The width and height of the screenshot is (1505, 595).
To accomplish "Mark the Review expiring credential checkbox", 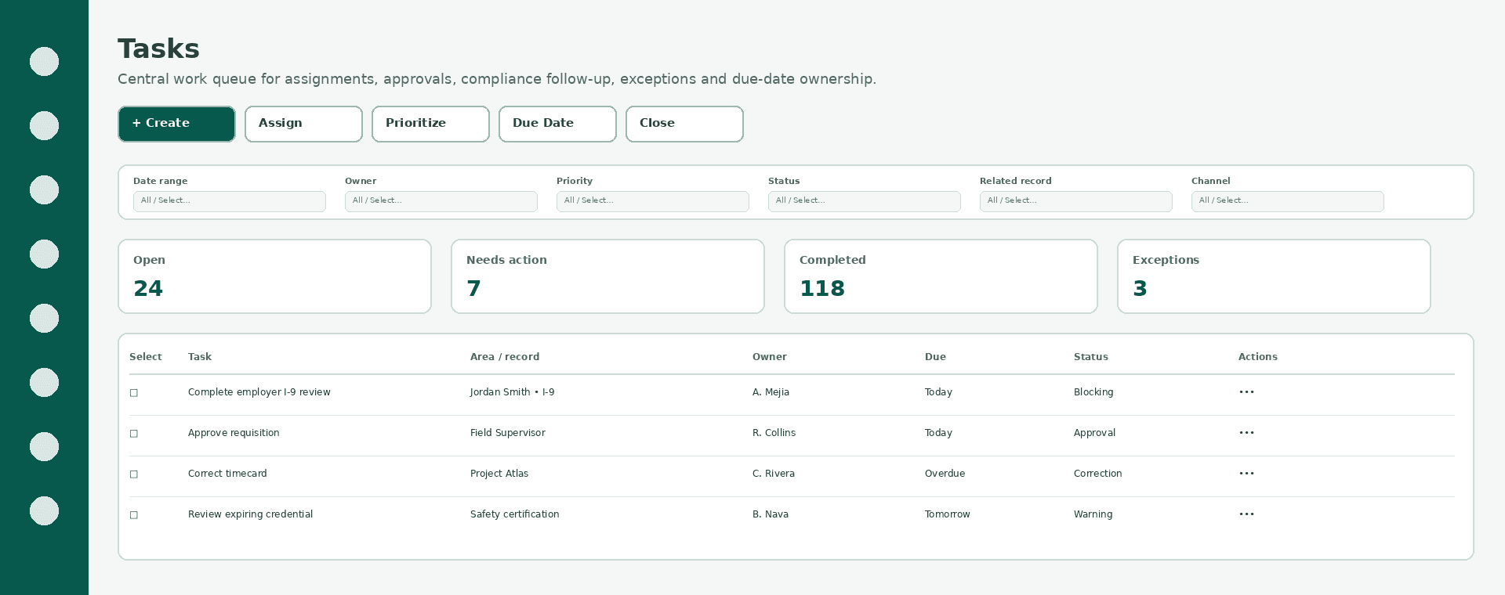I will point(134,515).
